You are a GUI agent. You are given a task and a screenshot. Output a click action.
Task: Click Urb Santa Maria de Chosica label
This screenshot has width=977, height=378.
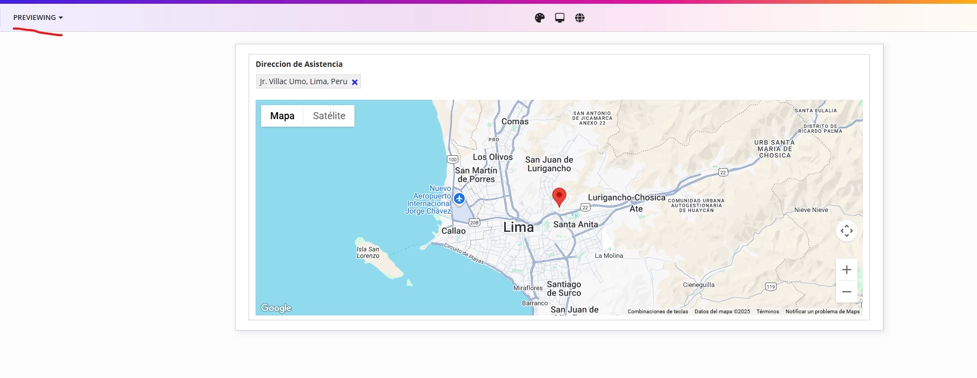pyautogui.click(x=775, y=149)
